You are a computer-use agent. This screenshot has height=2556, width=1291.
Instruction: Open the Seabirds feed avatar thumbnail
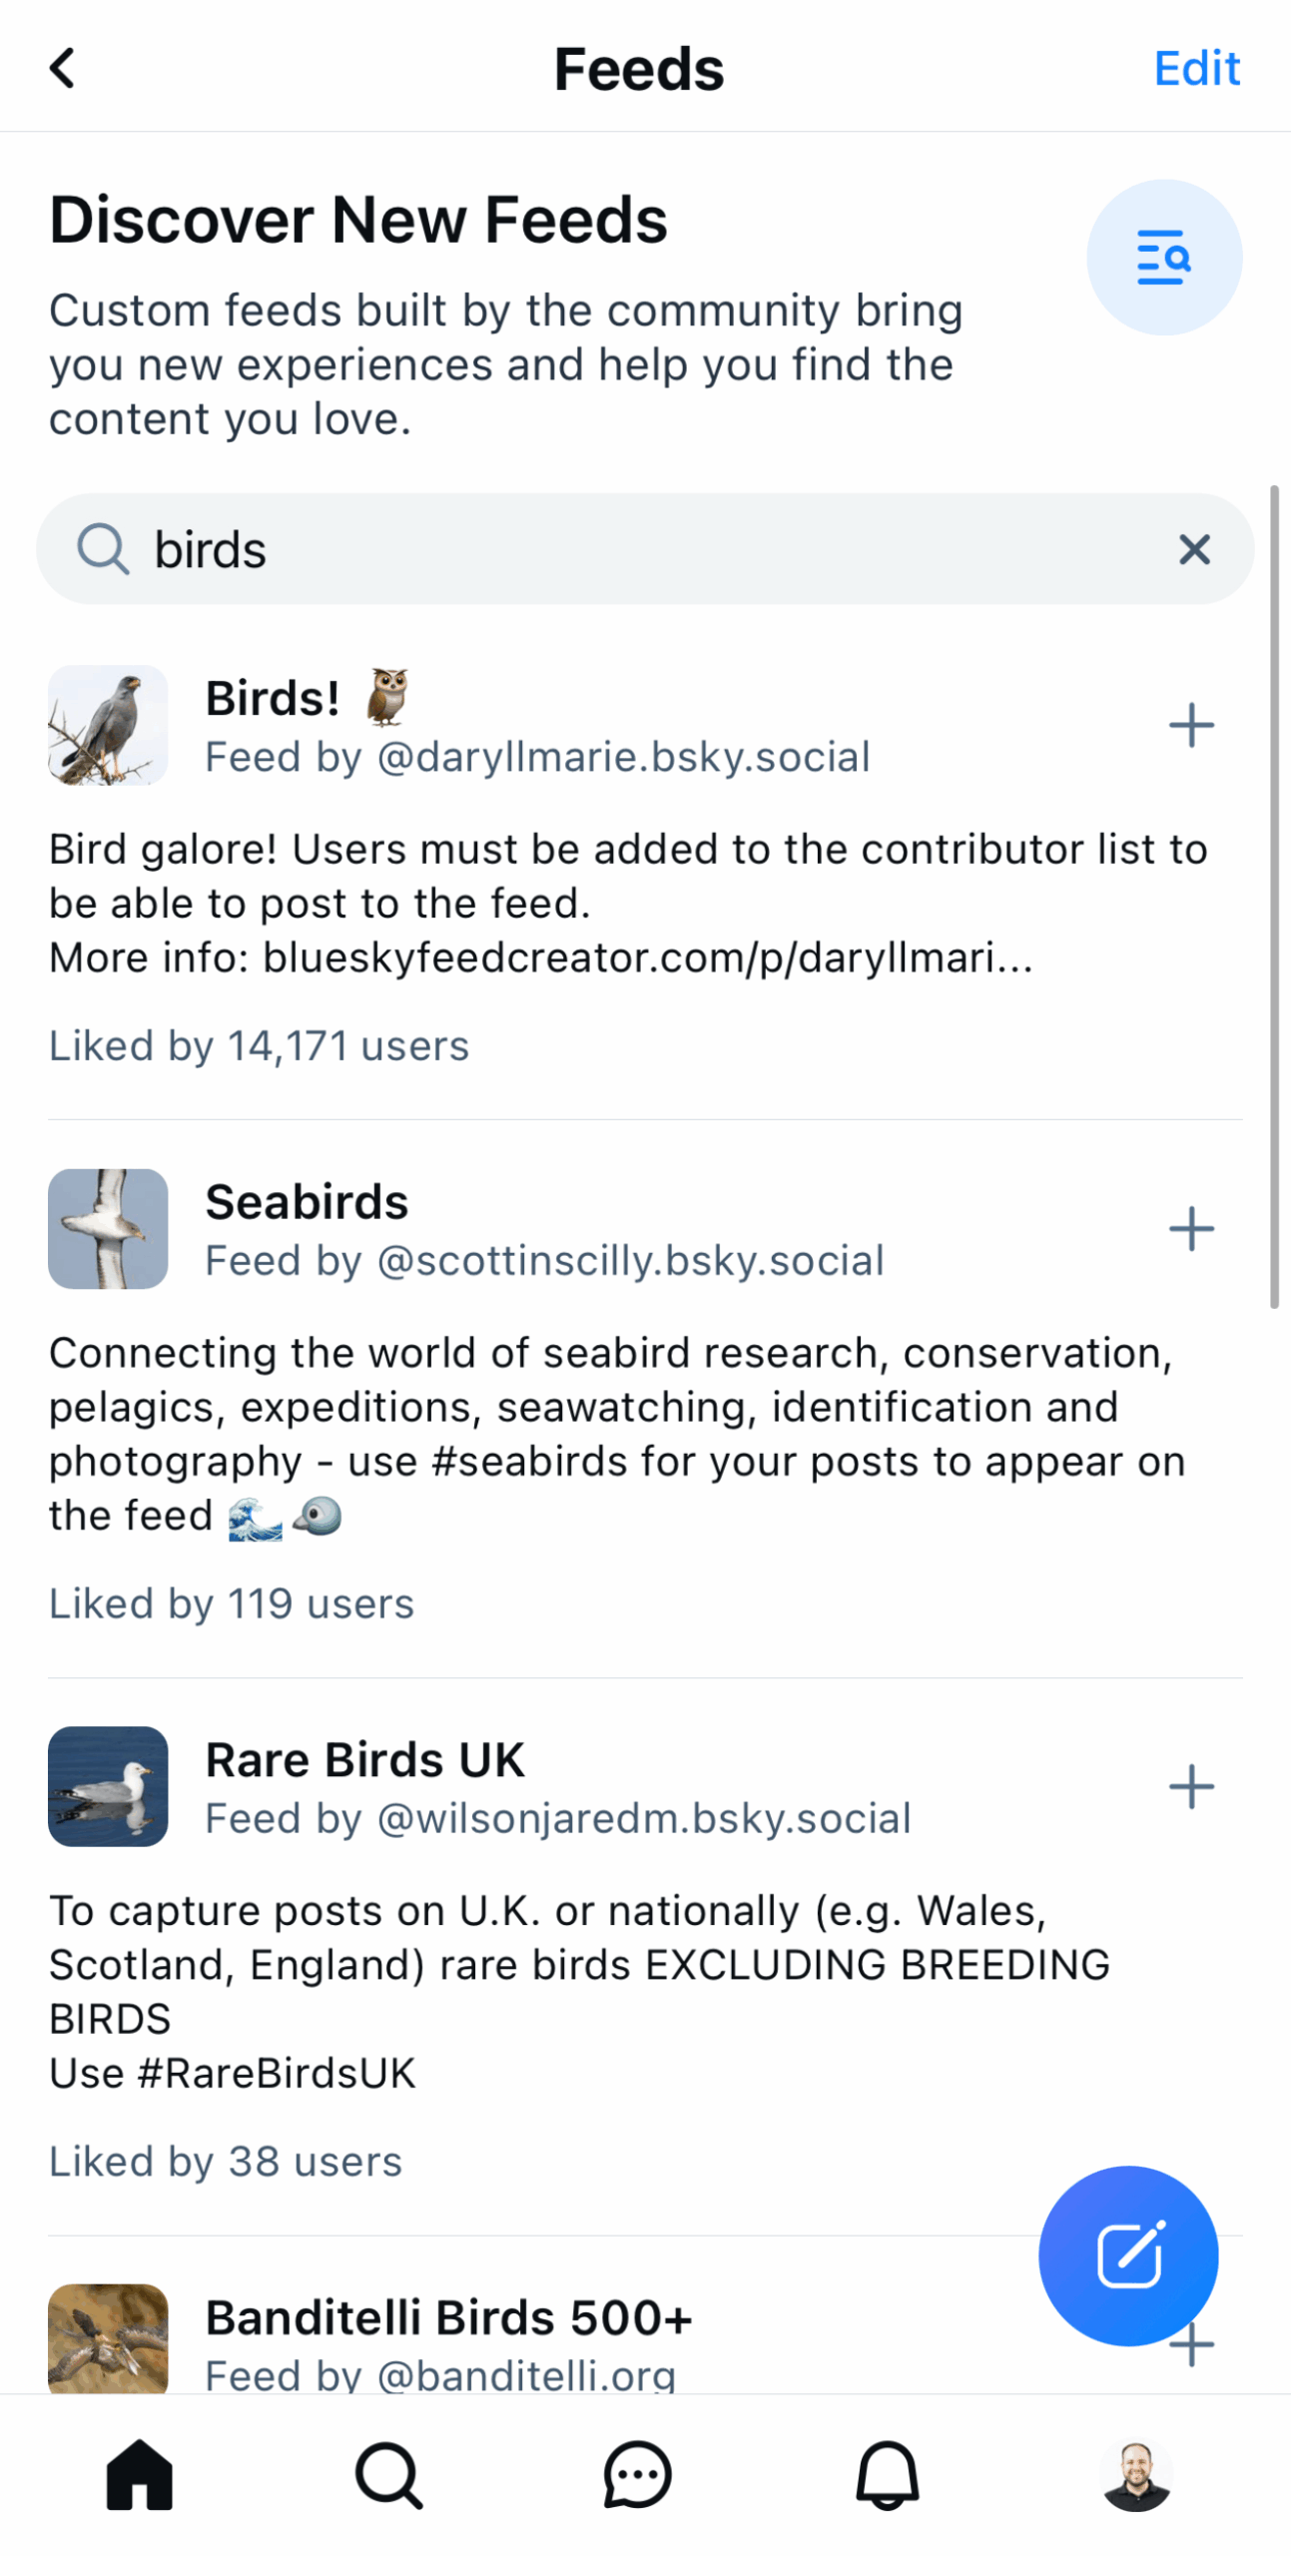coord(108,1229)
